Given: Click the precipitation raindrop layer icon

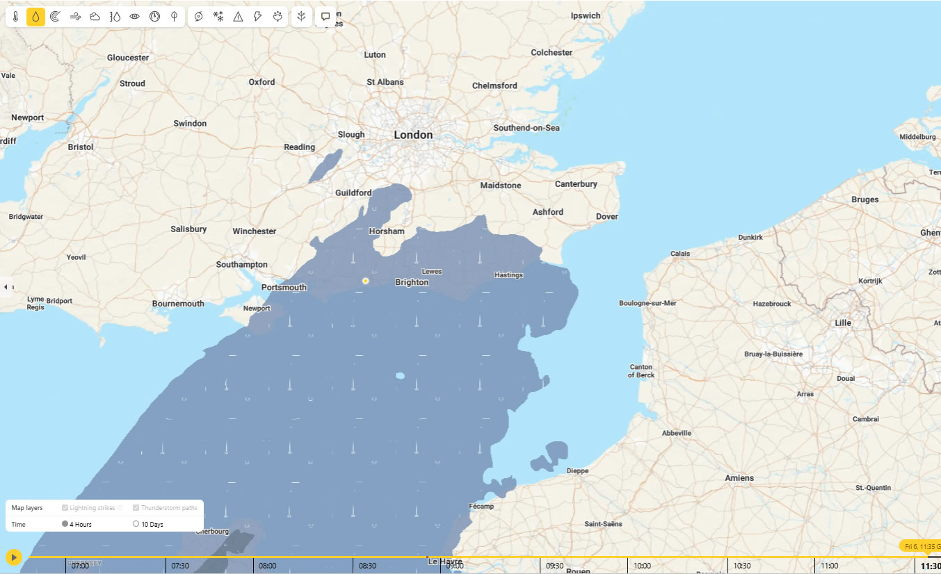Looking at the screenshot, I should click(x=35, y=17).
